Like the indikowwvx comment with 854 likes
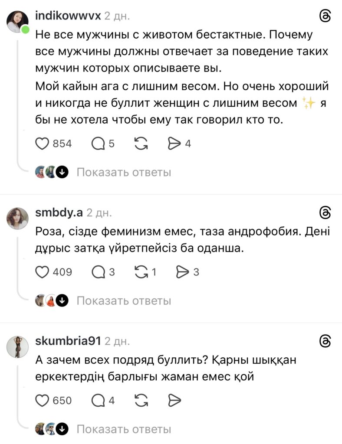The image size is (342, 444). click(x=42, y=144)
